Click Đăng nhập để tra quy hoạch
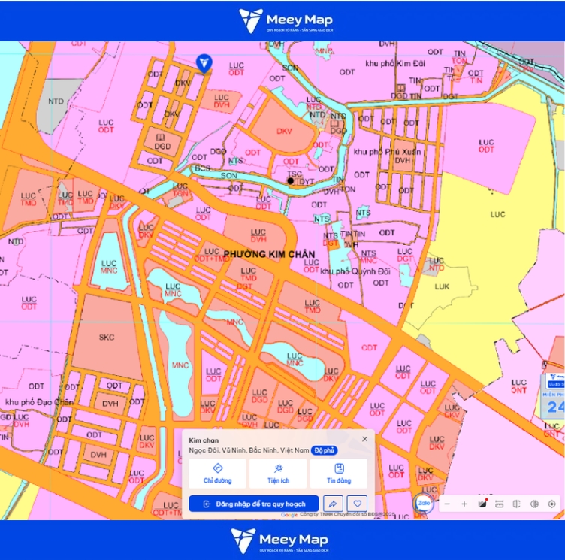565x560 pixels. coord(254,504)
